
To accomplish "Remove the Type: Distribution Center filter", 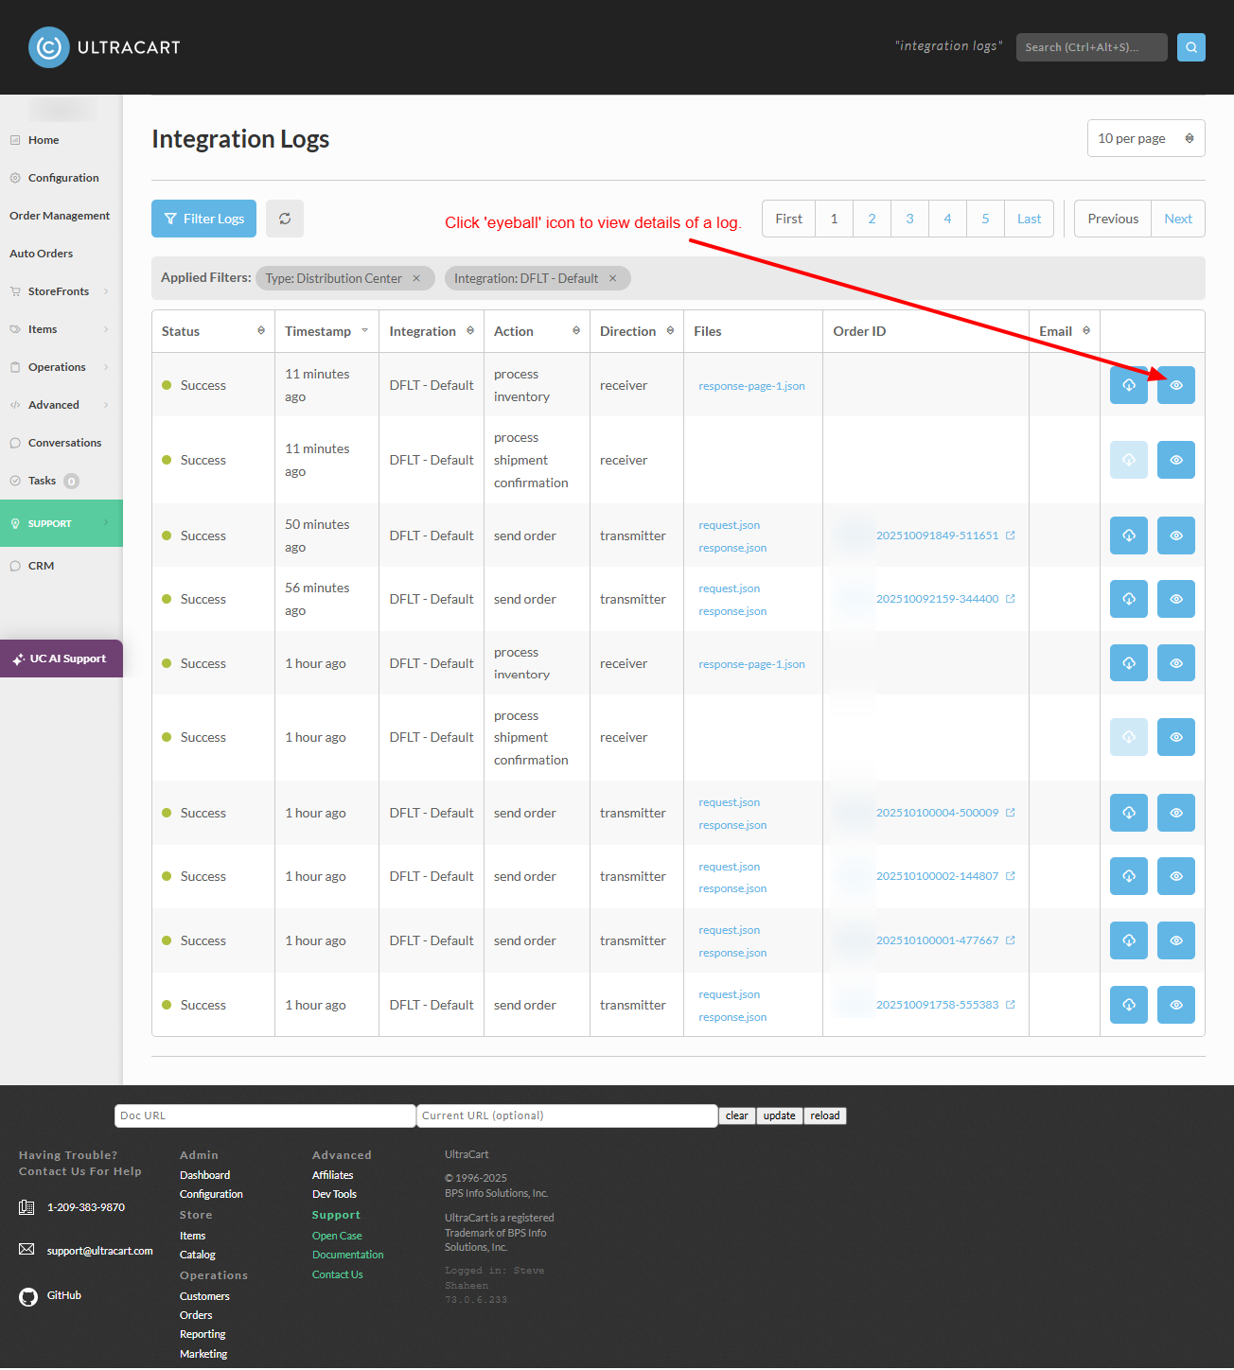I will pos(416,278).
